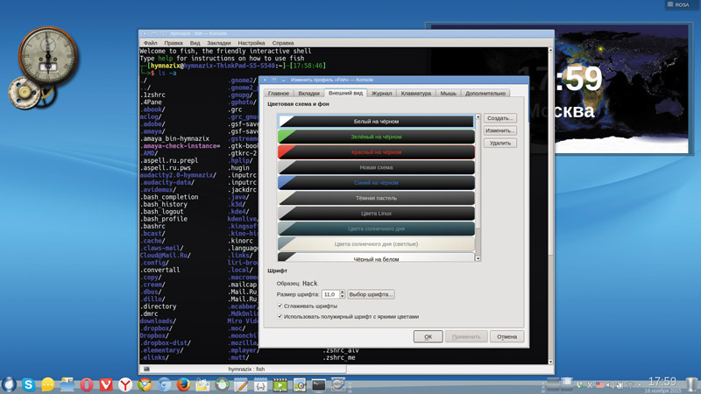The image size is (701, 394).
Task: Open the yellow chat bubble messenger icon
Action: pos(48,384)
